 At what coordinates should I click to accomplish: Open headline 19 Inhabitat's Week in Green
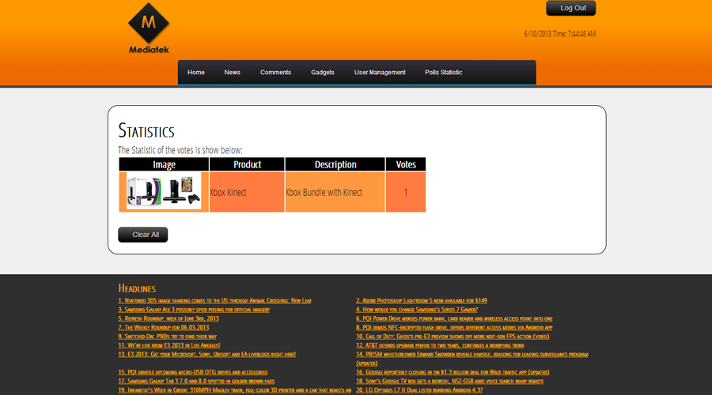[x=235, y=390]
